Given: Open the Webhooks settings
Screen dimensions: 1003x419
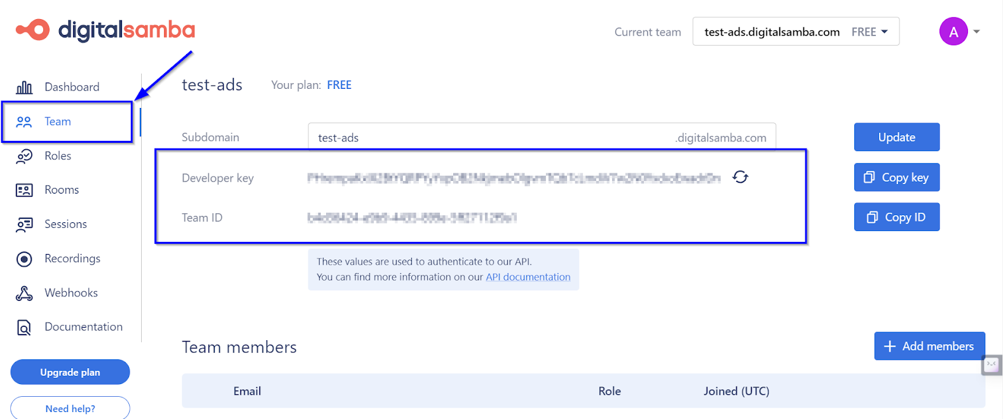Looking at the screenshot, I should pos(71,292).
